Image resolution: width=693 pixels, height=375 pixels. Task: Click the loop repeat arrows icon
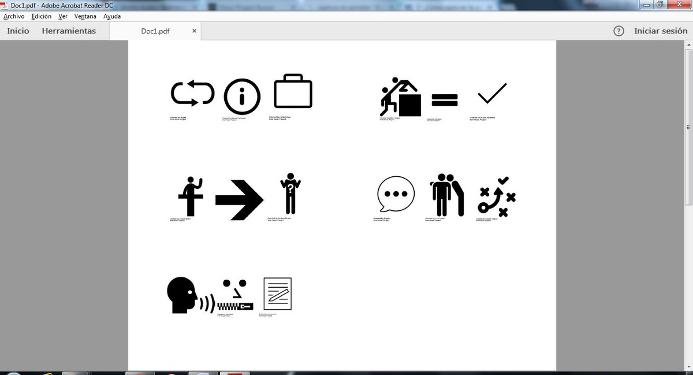tap(193, 94)
